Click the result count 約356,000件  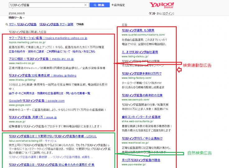17,14
